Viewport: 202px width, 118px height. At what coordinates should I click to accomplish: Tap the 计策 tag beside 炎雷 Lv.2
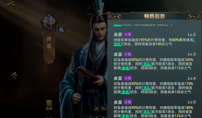coord(128,34)
